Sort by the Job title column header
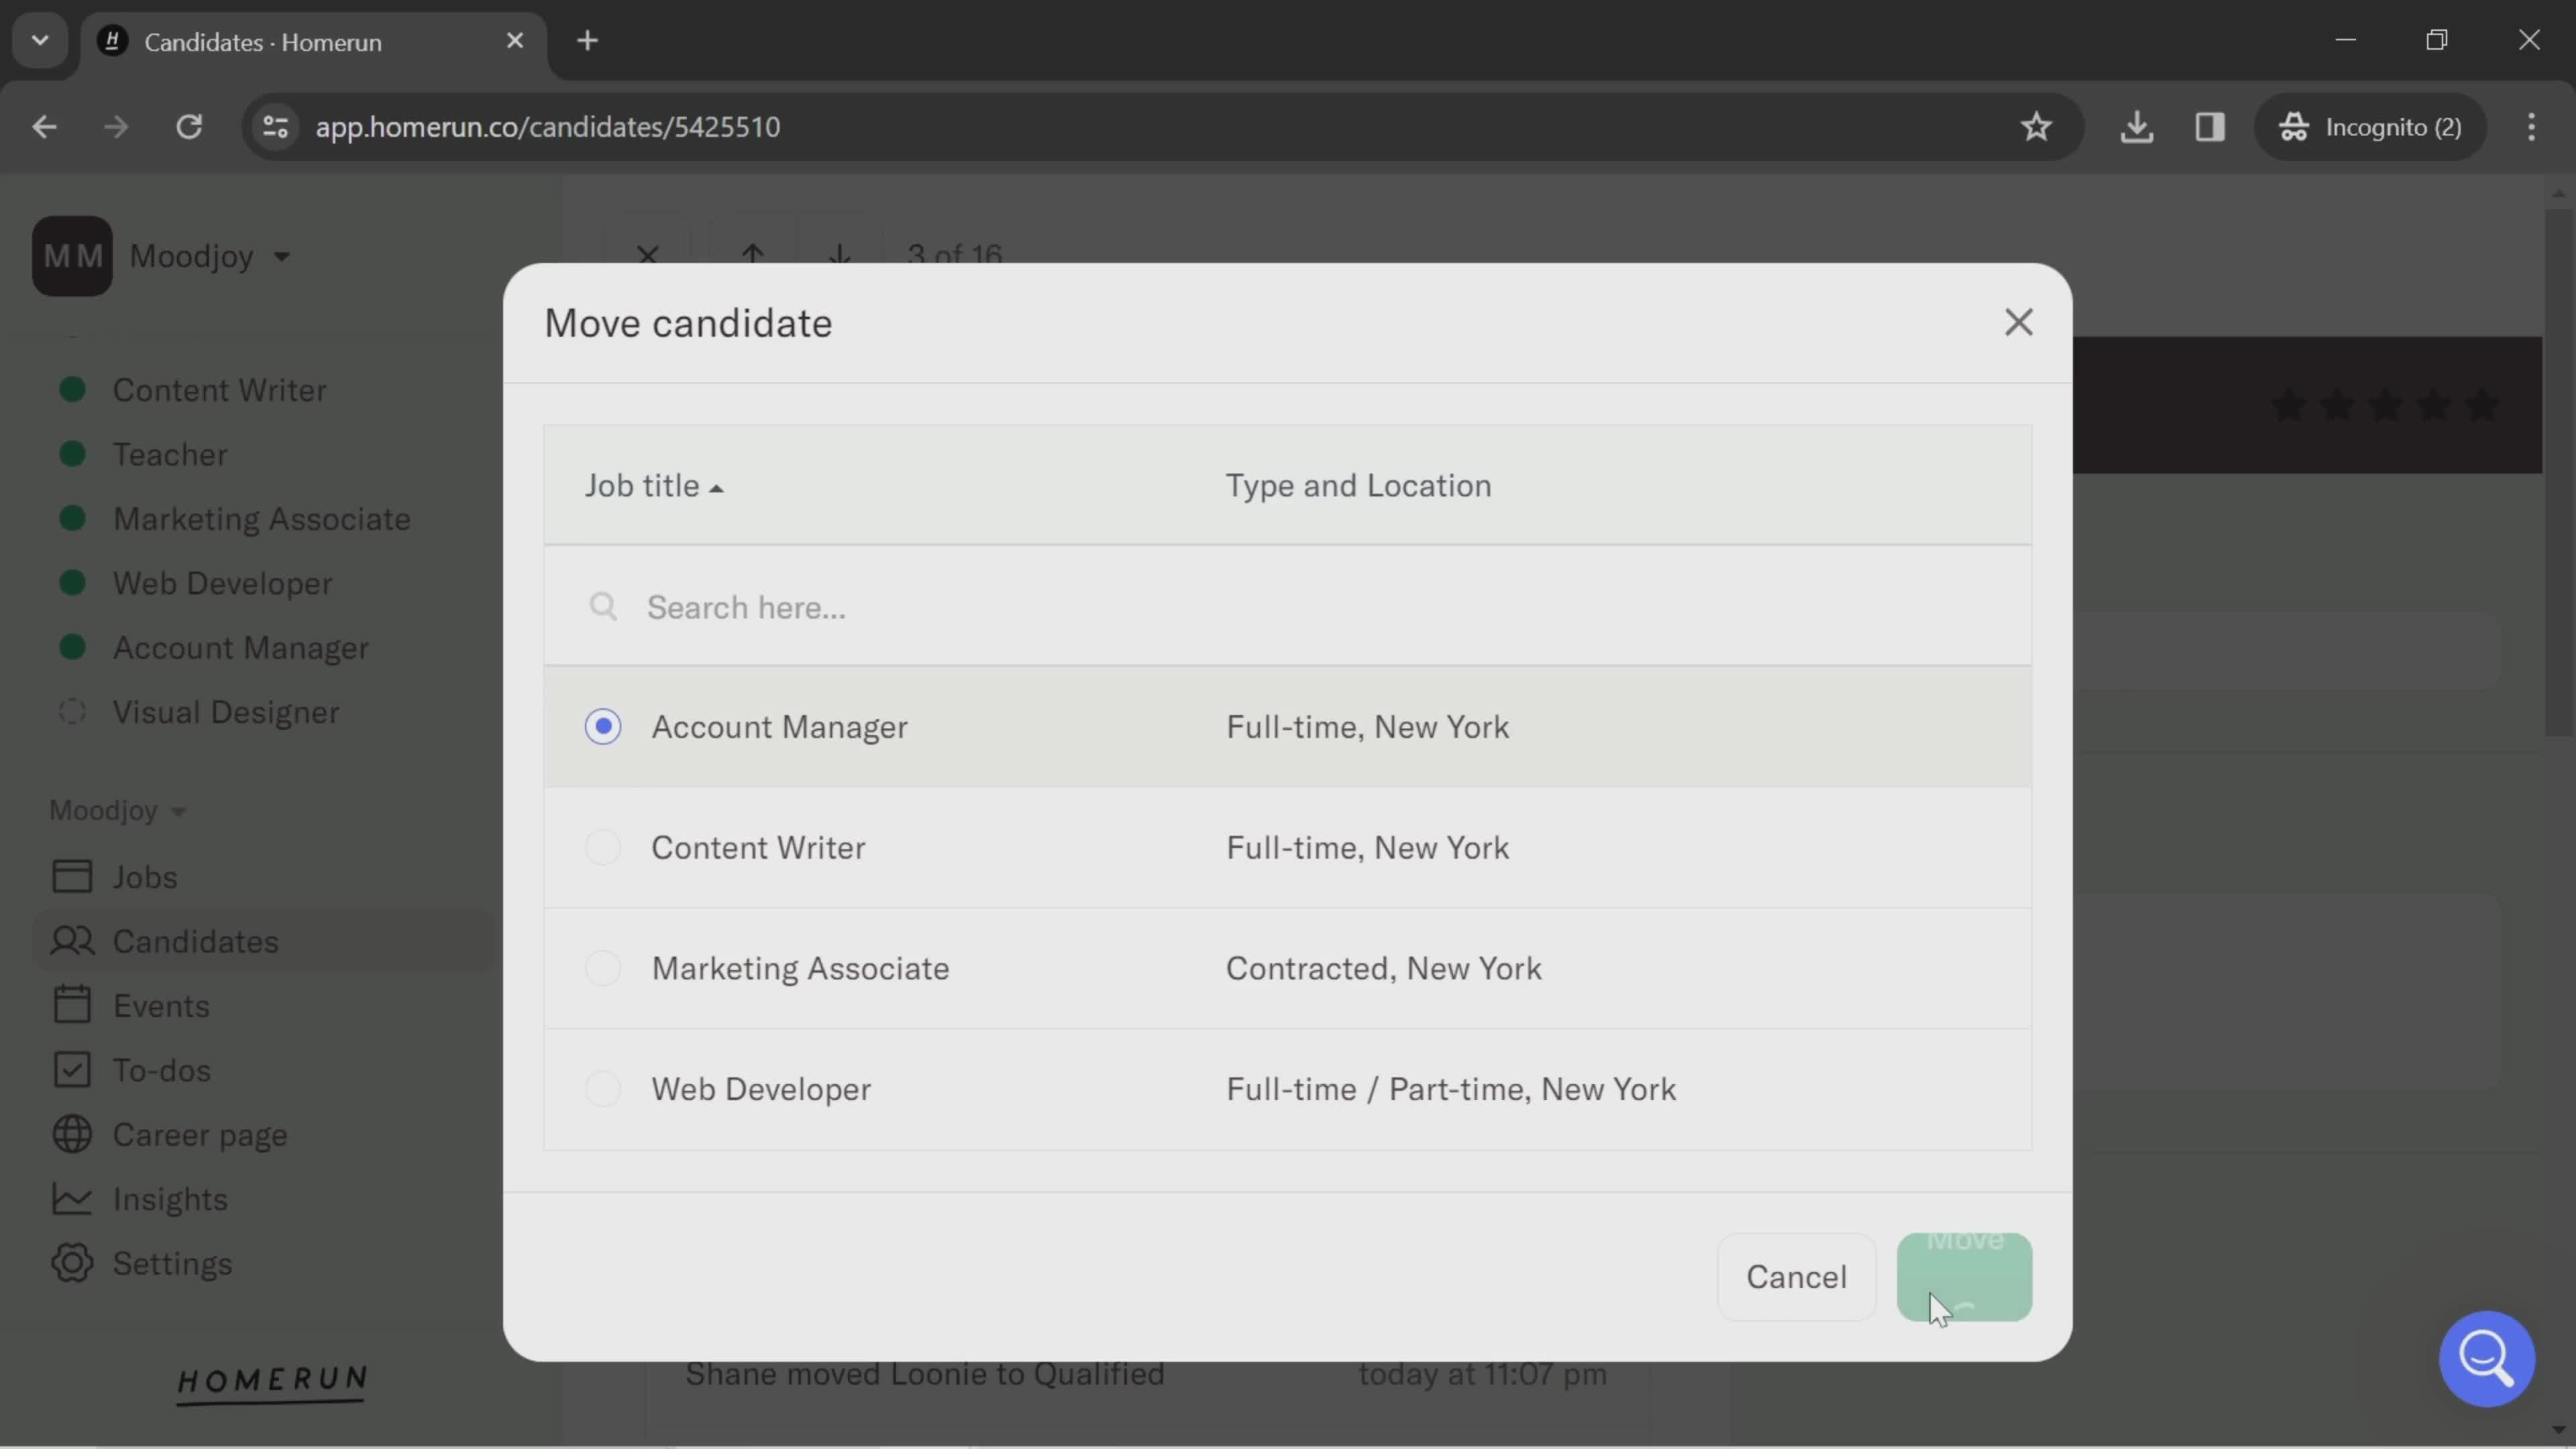This screenshot has width=2576, height=1449. click(x=654, y=486)
